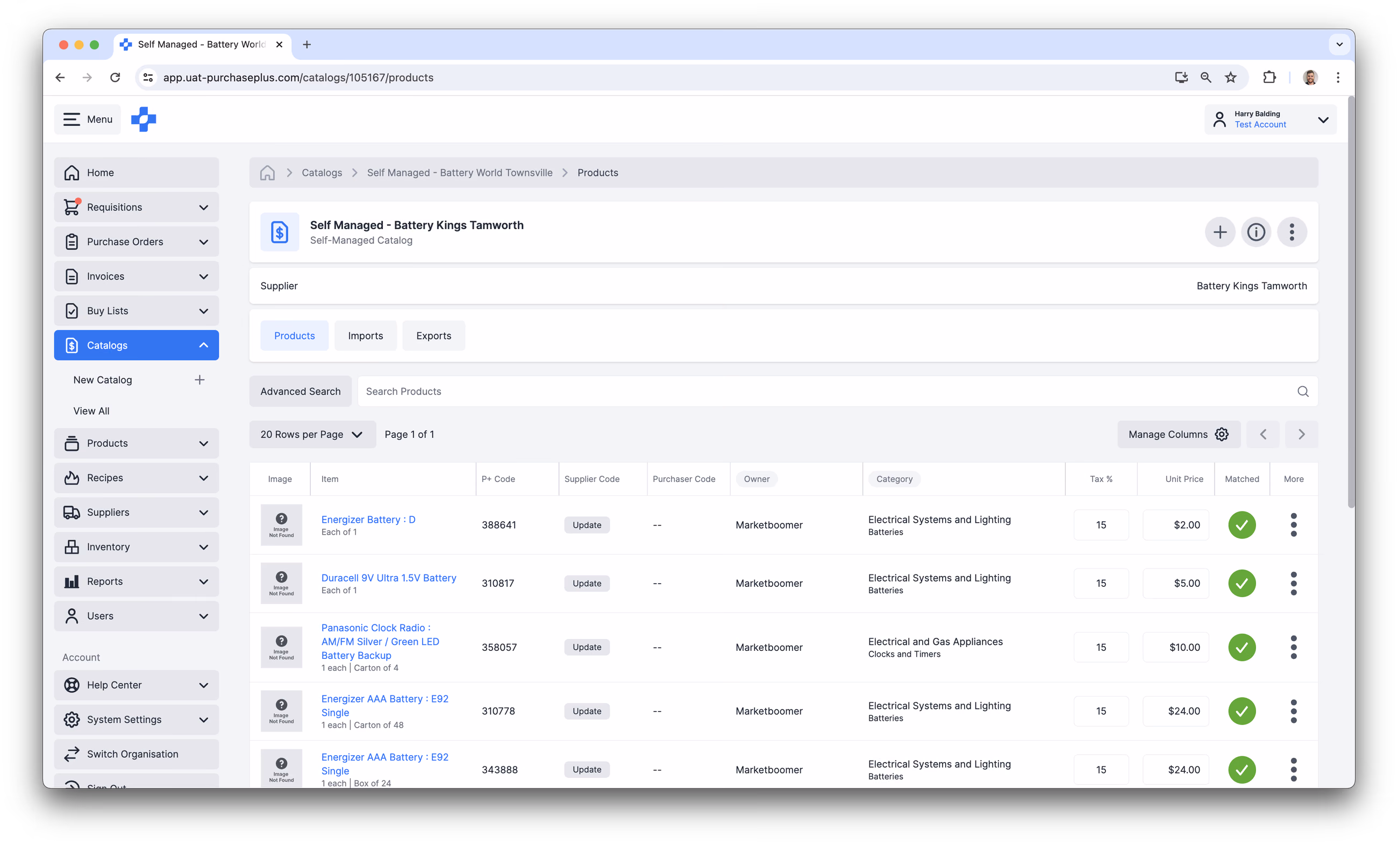Go back in browser
The width and height of the screenshot is (1398, 845).
pyautogui.click(x=60, y=77)
